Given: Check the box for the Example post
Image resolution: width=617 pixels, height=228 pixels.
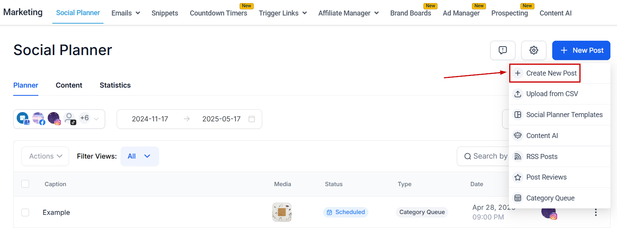Looking at the screenshot, I should (25, 212).
